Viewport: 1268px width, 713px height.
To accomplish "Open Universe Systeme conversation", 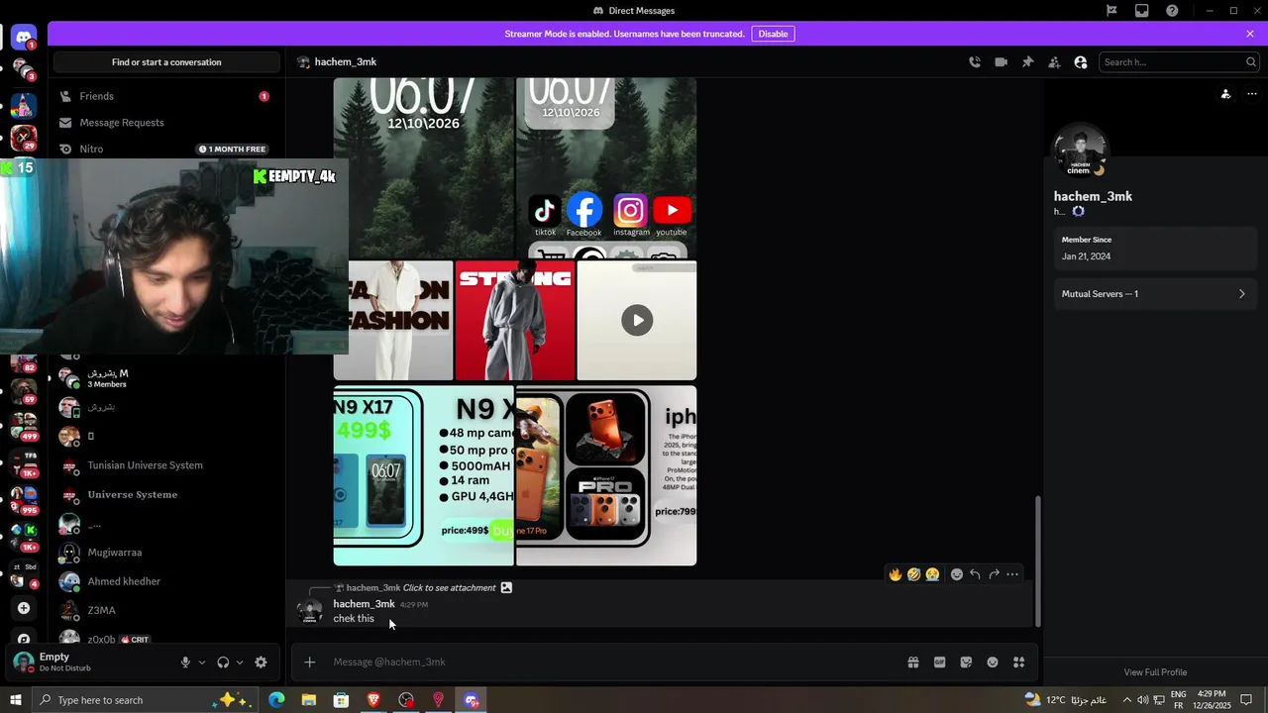I will point(164,494).
